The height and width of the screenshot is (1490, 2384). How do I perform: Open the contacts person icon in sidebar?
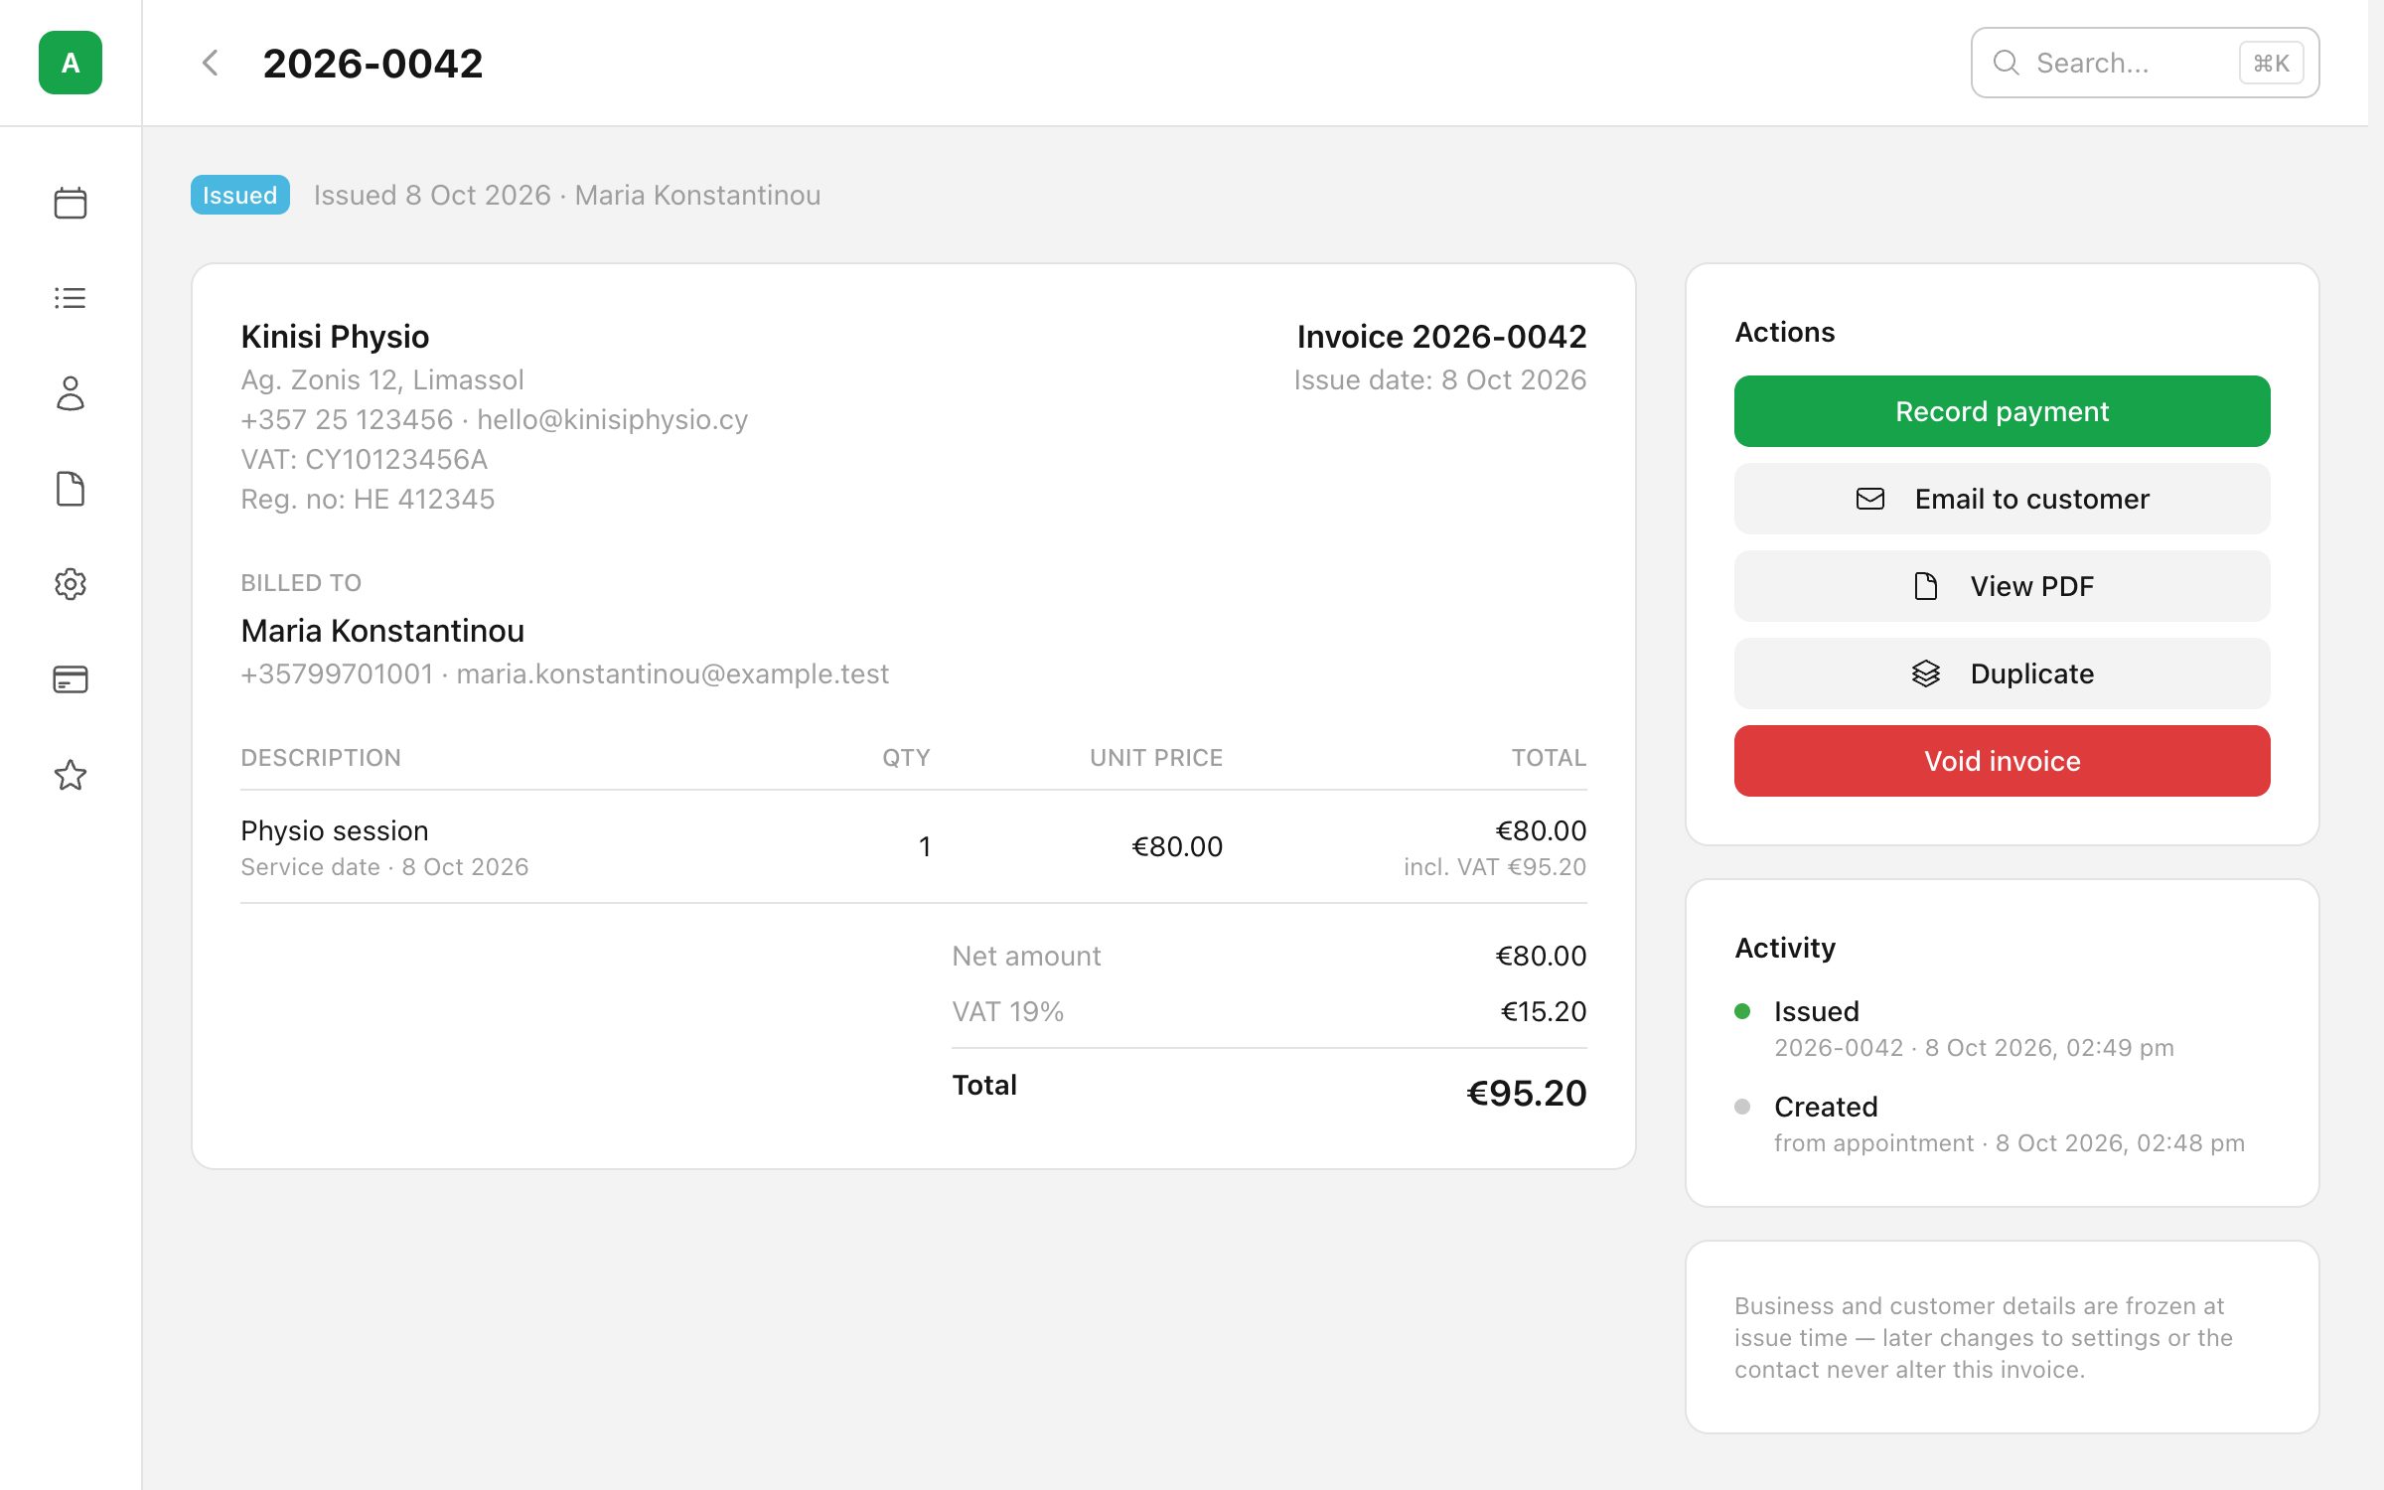click(x=71, y=393)
